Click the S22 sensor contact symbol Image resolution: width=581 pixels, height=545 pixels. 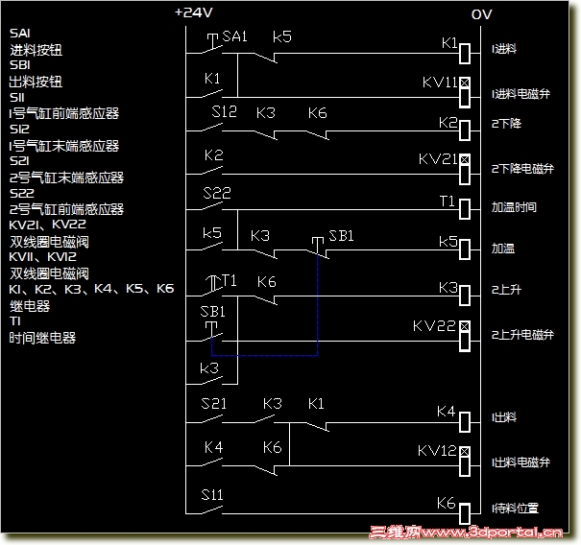pos(212,206)
